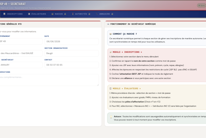Click the location field Vieil BAUGÉ
The width and height of the screenshot is (206, 138).
(21, 53)
